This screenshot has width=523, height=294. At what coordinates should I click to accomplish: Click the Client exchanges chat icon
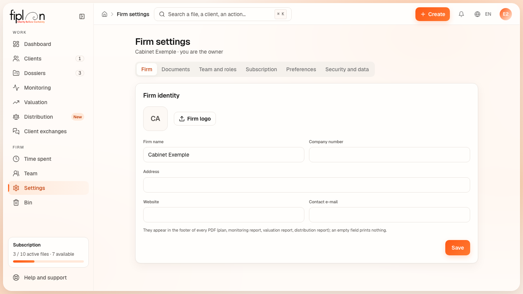16,131
